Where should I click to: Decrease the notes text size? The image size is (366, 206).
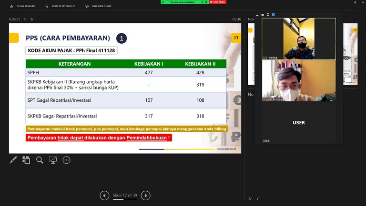[x=258, y=199]
